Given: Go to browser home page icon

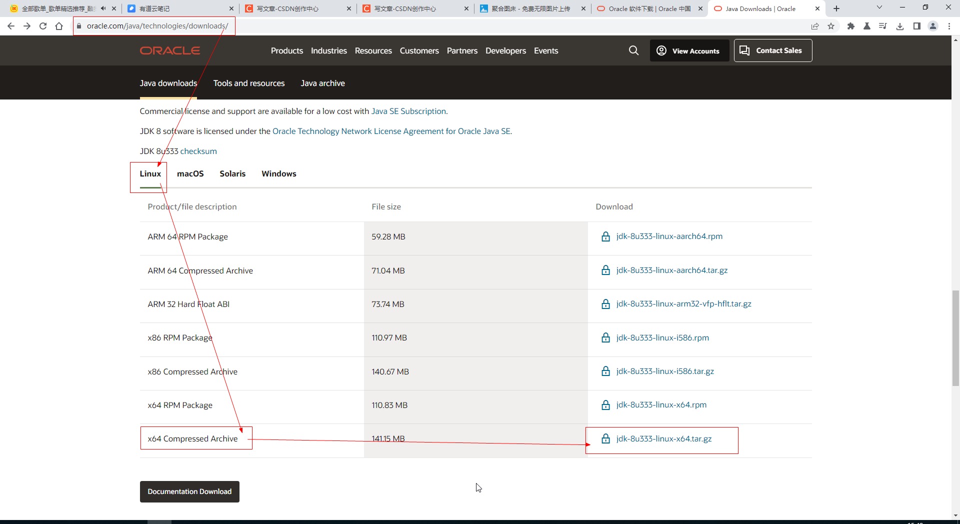Looking at the screenshot, I should (x=59, y=26).
